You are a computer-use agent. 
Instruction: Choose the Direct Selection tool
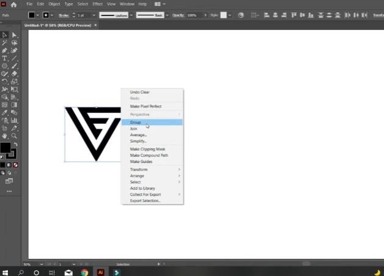(x=14, y=35)
